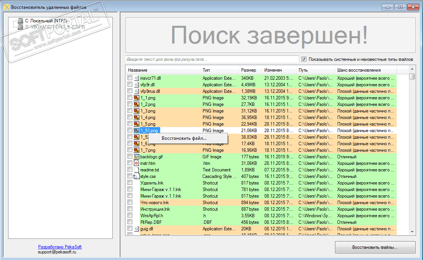Viewport: 423px width, 260px height.
Task: Check the box for 1_1.png
Action: (130, 97)
